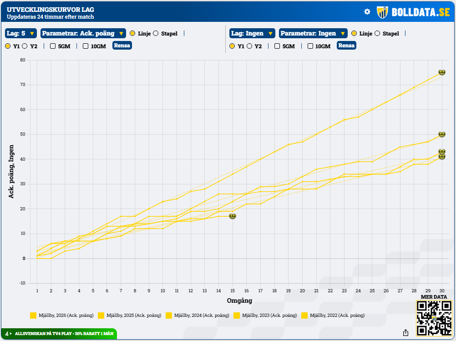
Task: Open the Parametrar: Ack. poäng dropdown
Action: 83,33
